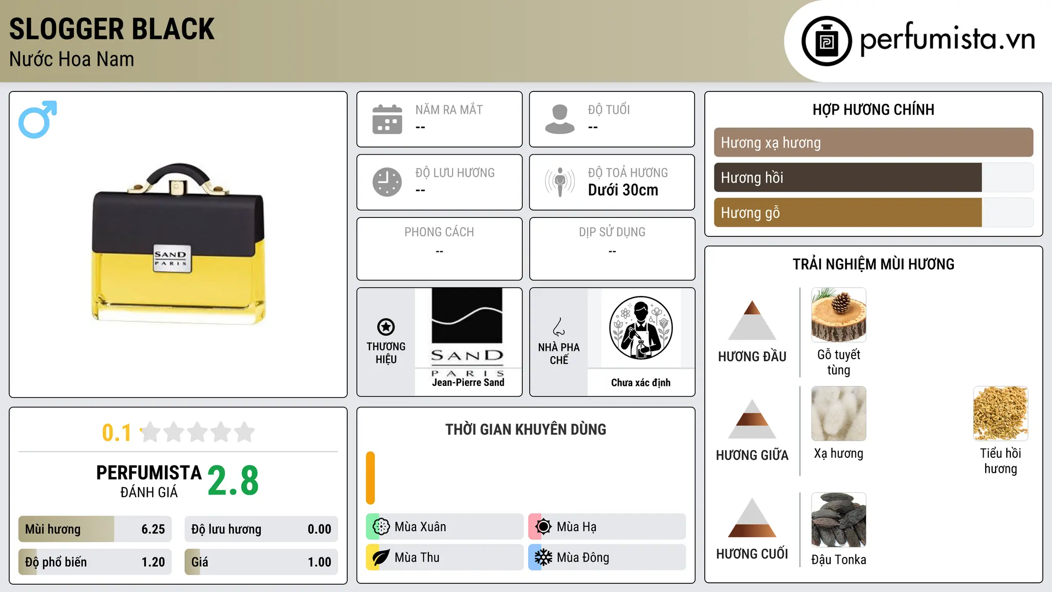Click the leaf icon for Mùa Thu
This screenshot has width=1052, height=592.
click(x=381, y=558)
